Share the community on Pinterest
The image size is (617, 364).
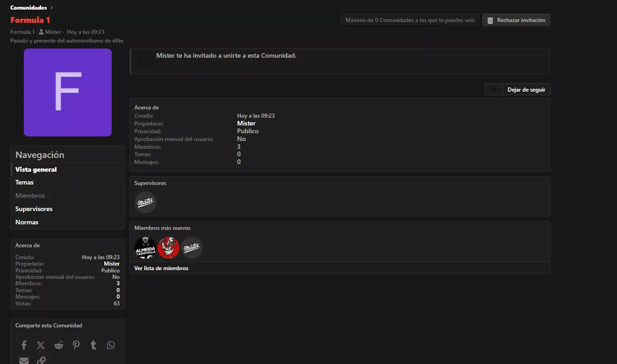coord(76,345)
